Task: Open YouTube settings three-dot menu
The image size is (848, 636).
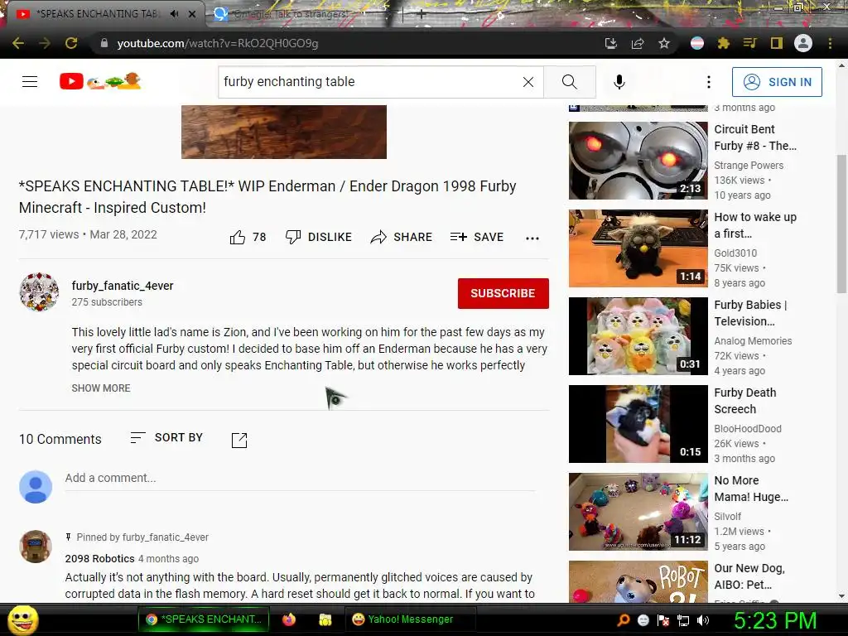Action: (709, 82)
